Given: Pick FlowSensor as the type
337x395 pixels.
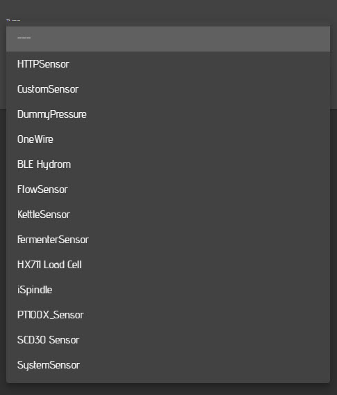Looking at the screenshot, I should pyautogui.click(x=168, y=189).
